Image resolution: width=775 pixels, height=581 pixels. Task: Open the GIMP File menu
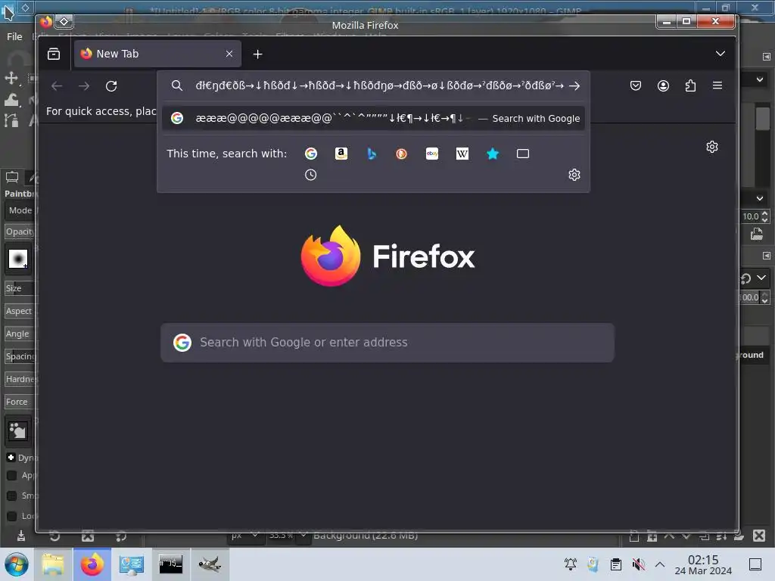click(x=14, y=36)
